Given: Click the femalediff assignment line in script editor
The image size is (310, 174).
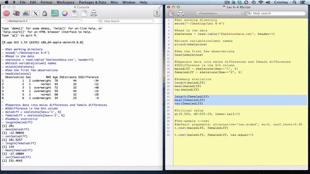Looking at the screenshot, I should (x=208, y=72).
